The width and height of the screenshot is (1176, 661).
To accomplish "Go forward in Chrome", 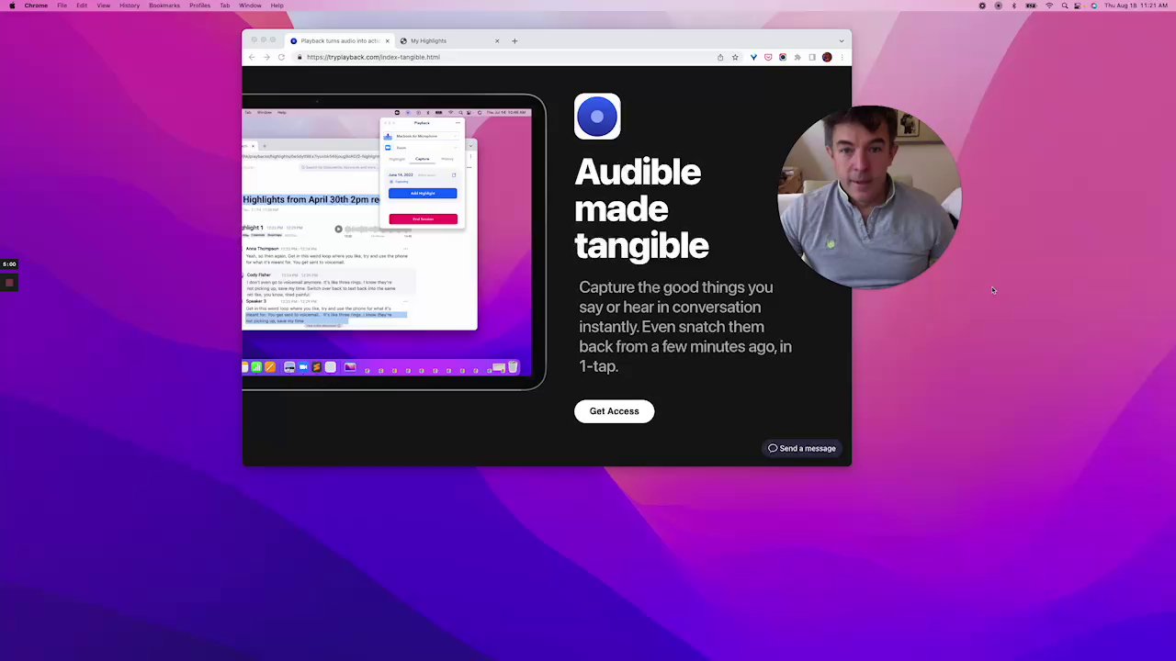I will (x=266, y=57).
